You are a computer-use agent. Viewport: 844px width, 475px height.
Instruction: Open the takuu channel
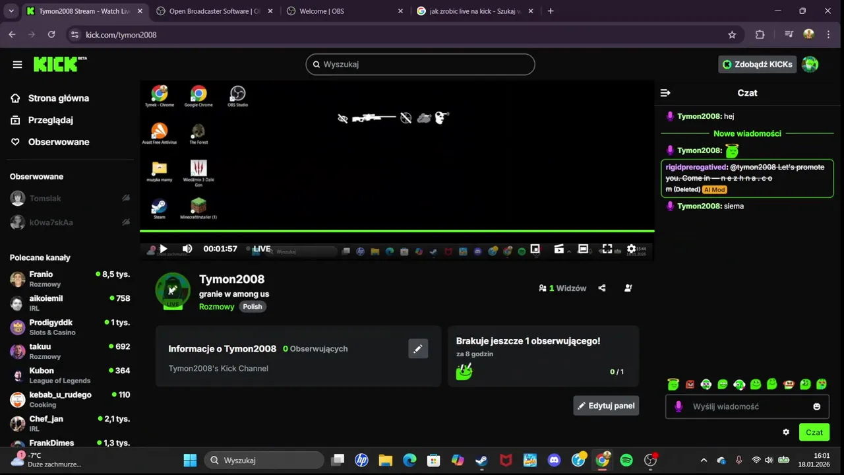[70, 351]
